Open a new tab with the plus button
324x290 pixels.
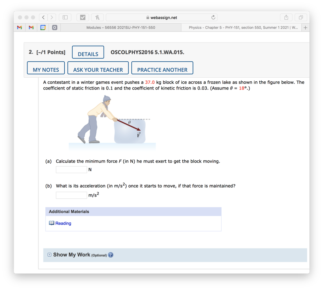305,28
